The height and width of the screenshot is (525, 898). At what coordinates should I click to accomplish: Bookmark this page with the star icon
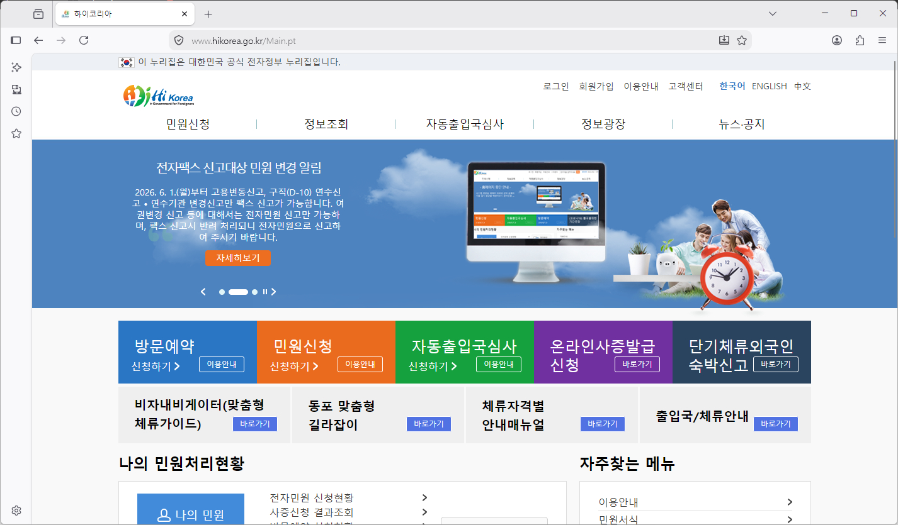pos(742,40)
